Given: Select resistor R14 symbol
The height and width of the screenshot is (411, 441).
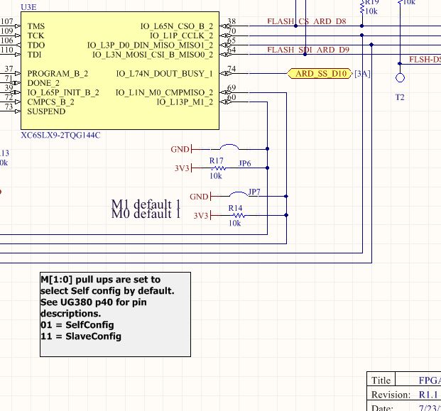Looking at the screenshot, I should pyautogui.click(x=235, y=215).
